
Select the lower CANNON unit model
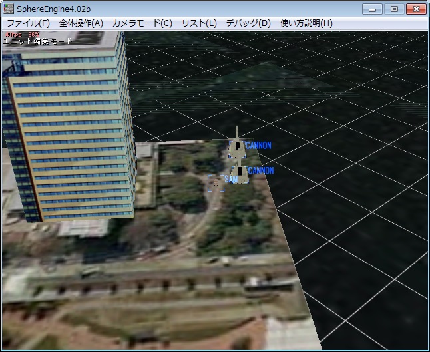pyautogui.click(x=240, y=173)
